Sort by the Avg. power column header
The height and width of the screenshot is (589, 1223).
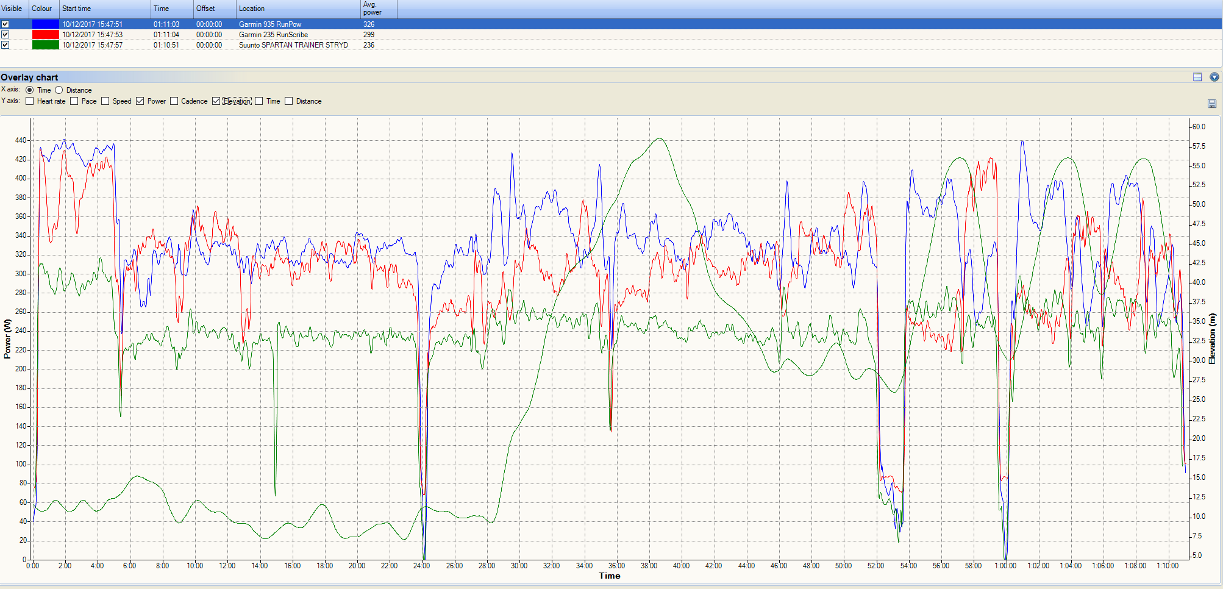379,9
